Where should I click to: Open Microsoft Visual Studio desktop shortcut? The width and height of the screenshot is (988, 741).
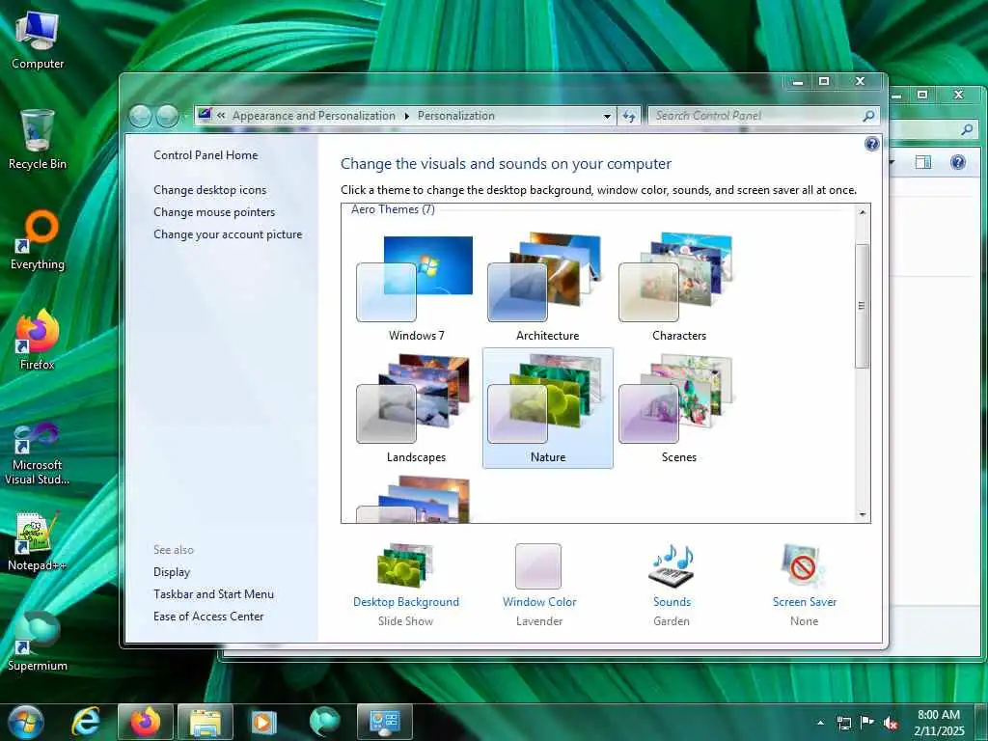click(x=38, y=453)
